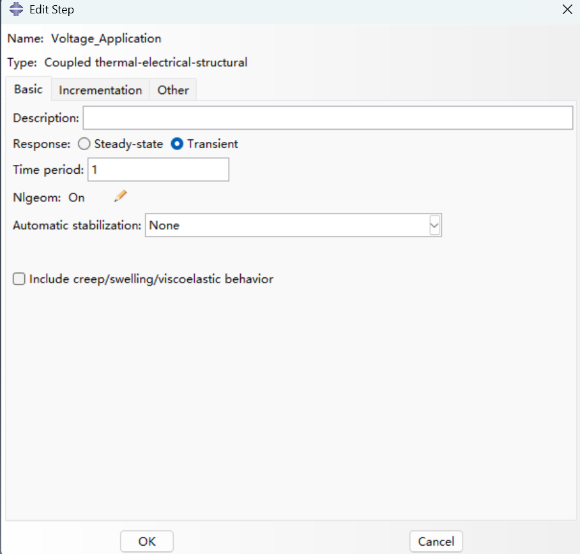Close the Edit Step window
Screen dimensions: 580x554
[567, 9]
